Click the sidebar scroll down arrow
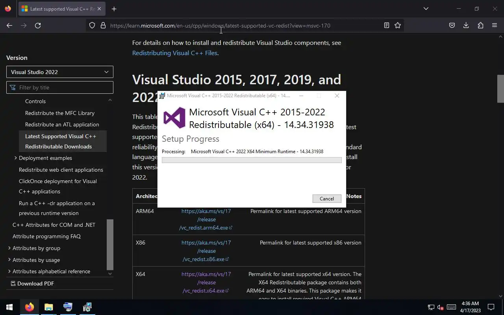 [x=110, y=274]
